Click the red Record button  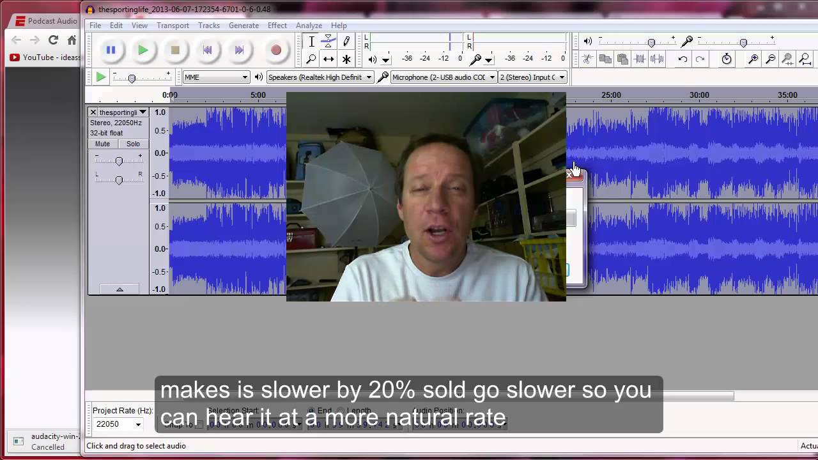click(x=276, y=50)
